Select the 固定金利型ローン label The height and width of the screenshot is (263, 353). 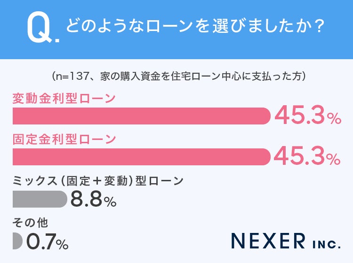(64, 139)
